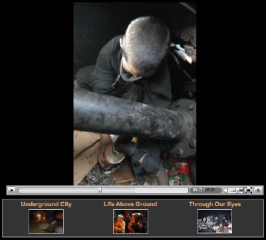Adjust the volume slider
Screen dimensions: 266x240
coord(235,190)
